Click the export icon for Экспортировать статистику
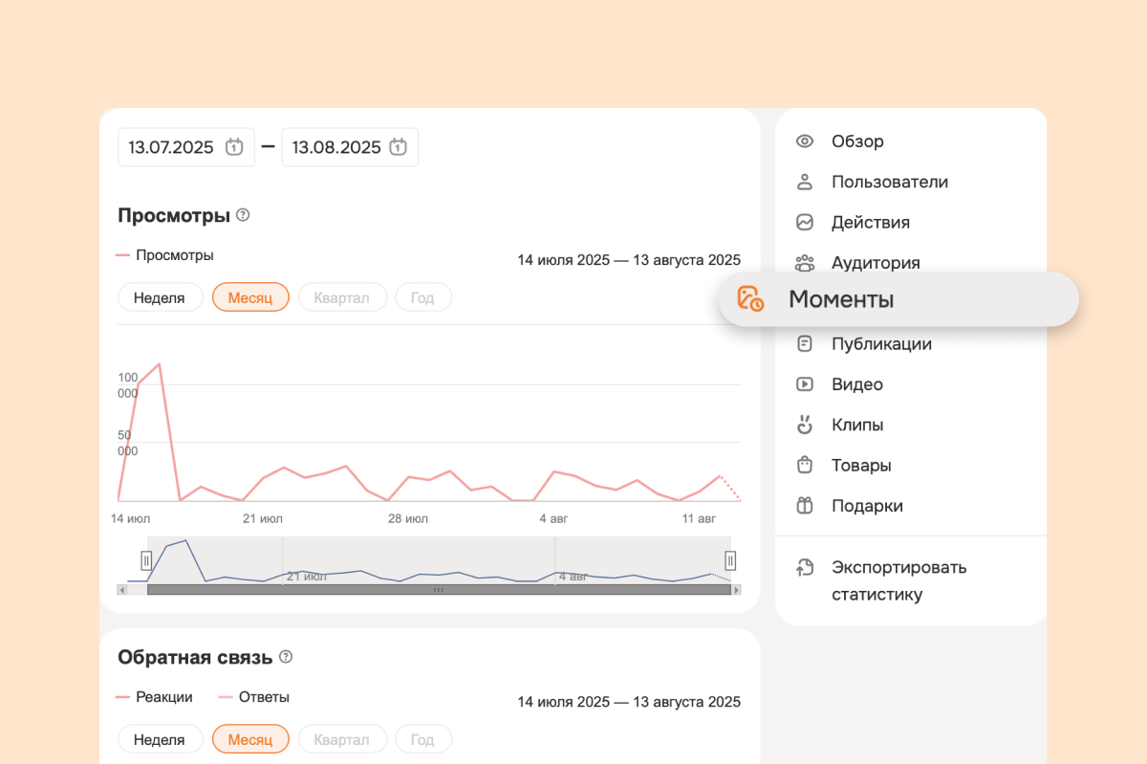The height and width of the screenshot is (764, 1147). (805, 568)
